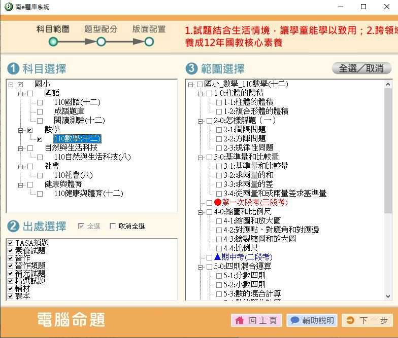Viewport: 398px width, 338px height.
Task: Enable the 取消全選 checkbox
Action: pos(113,226)
